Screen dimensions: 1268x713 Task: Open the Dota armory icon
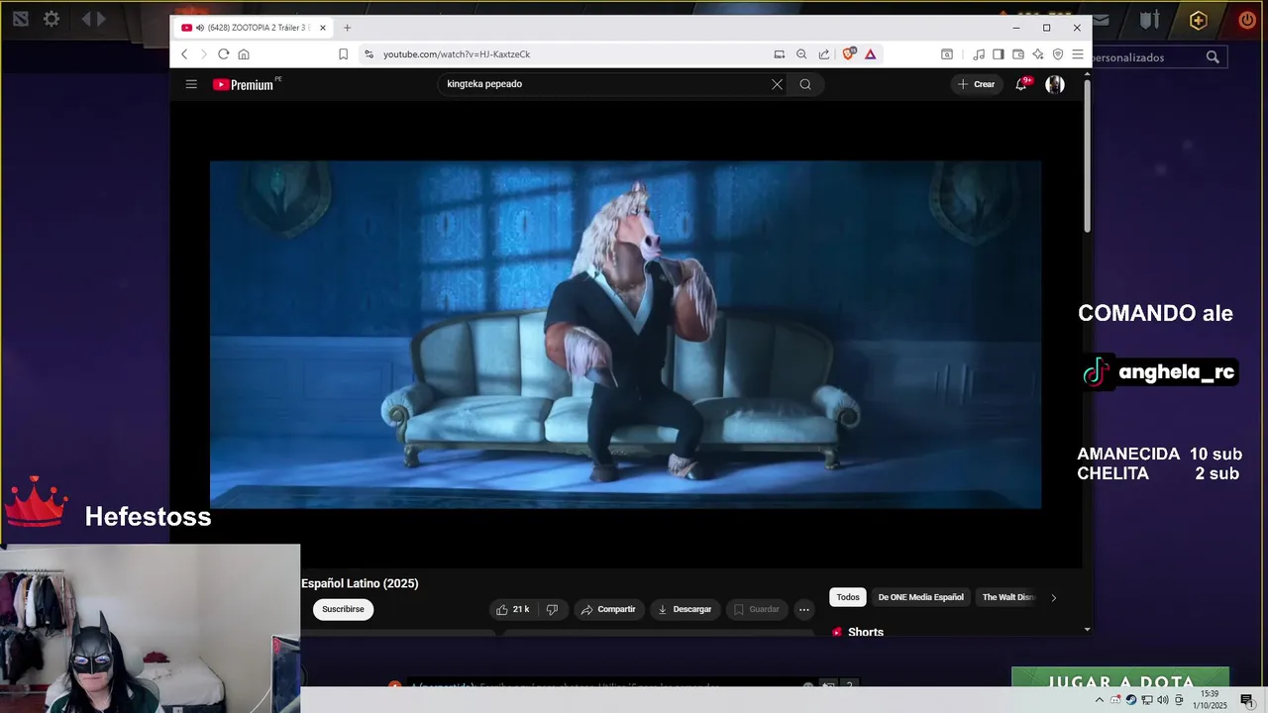click(1149, 20)
